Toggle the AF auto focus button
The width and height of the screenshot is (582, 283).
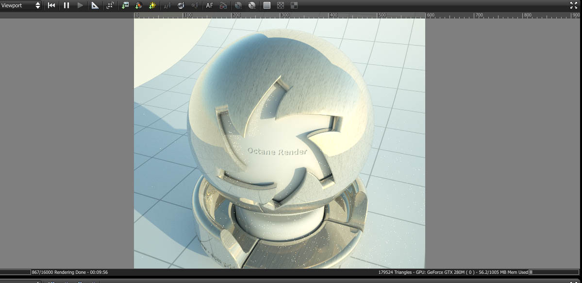click(x=209, y=5)
